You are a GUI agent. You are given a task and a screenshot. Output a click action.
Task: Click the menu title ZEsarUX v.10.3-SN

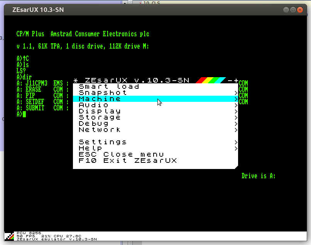click(x=137, y=80)
